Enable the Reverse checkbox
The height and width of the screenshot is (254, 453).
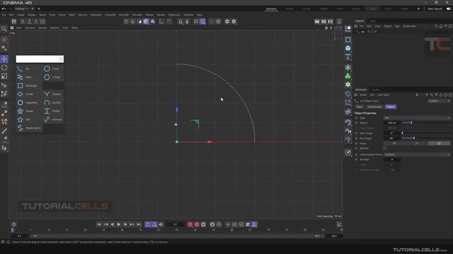click(385, 148)
